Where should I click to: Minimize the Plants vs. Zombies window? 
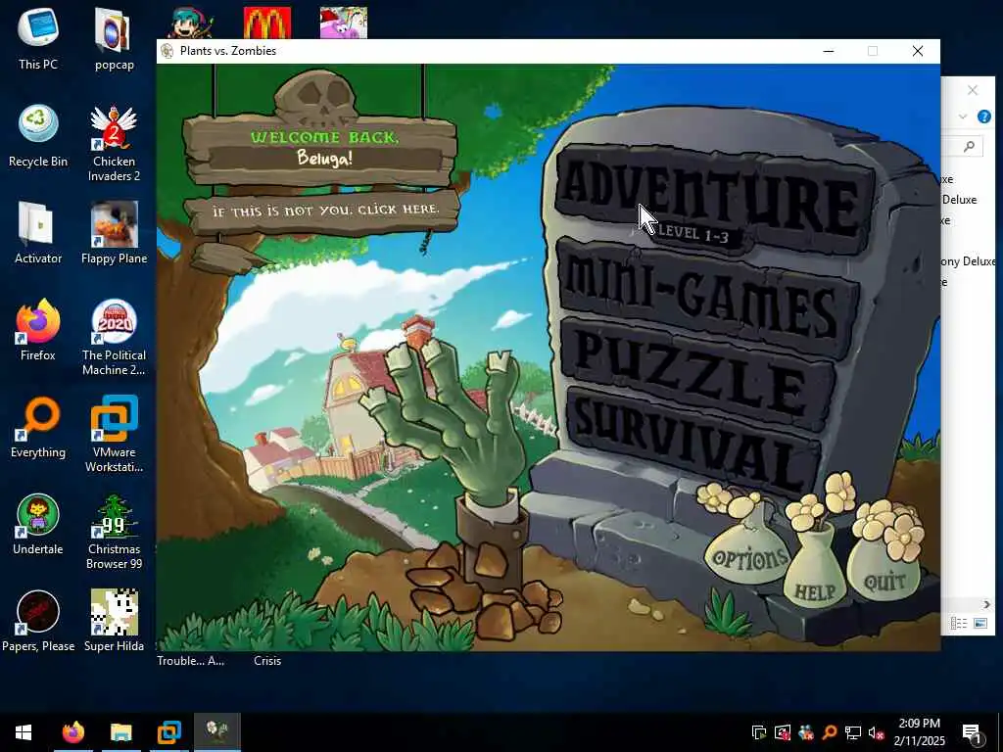[x=829, y=51]
